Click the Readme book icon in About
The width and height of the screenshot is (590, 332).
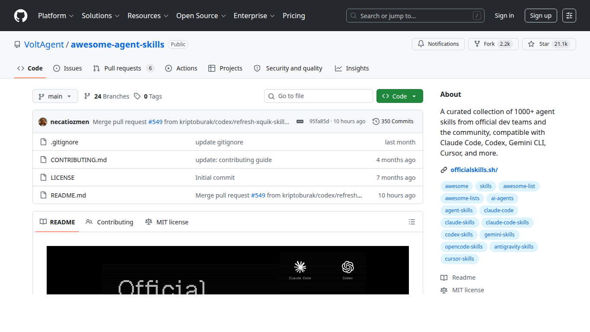point(444,278)
